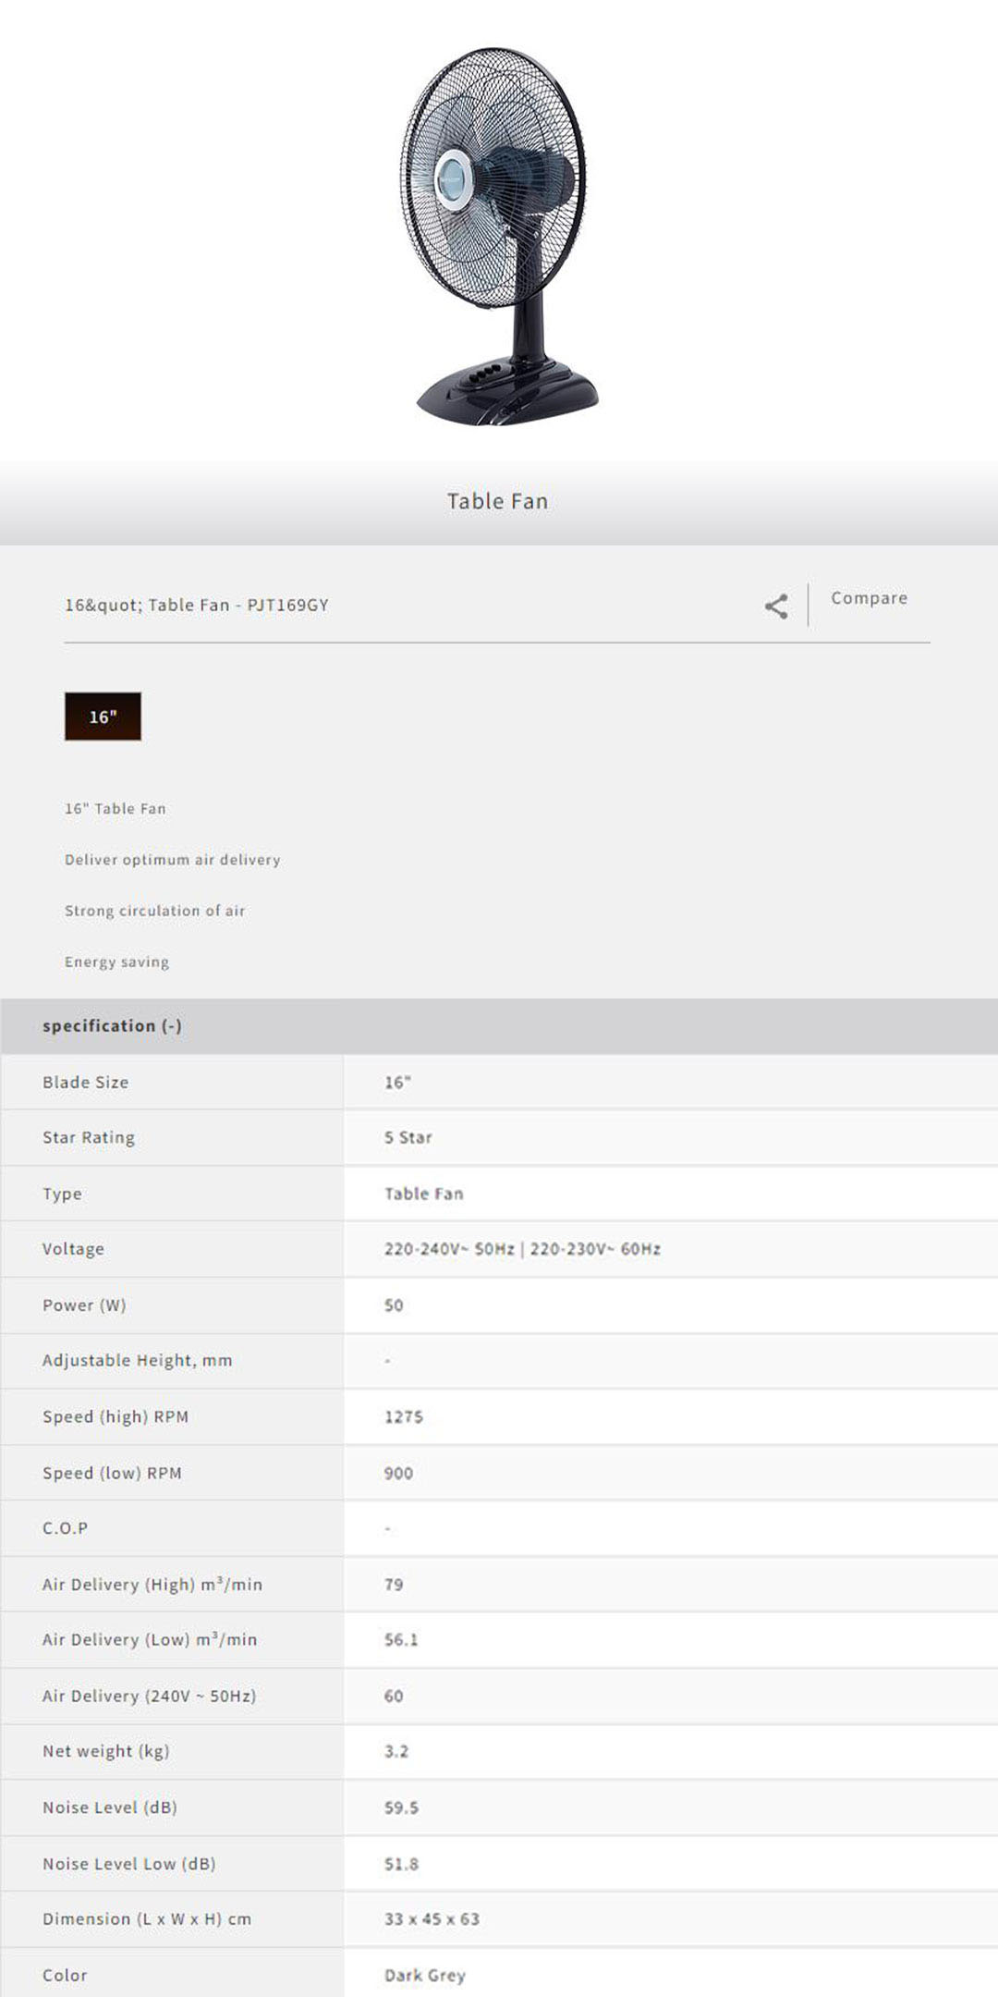Select the 16" size option
Viewport: 998px width, 1997px height.
tap(103, 717)
